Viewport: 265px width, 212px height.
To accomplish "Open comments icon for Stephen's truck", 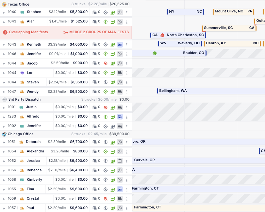I will [x=95, y=12].
